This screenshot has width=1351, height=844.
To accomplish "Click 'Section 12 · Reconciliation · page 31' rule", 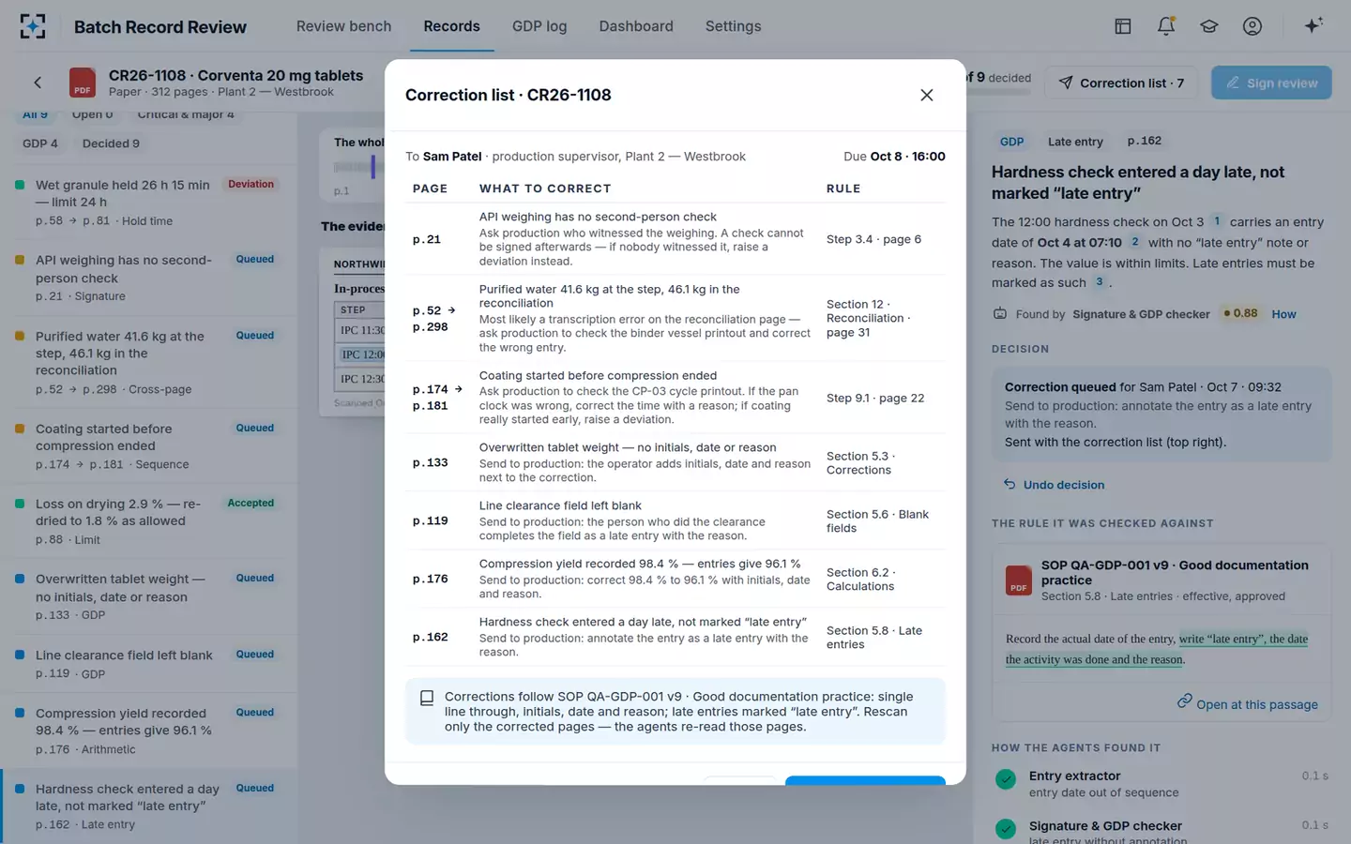I will [869, 318].
